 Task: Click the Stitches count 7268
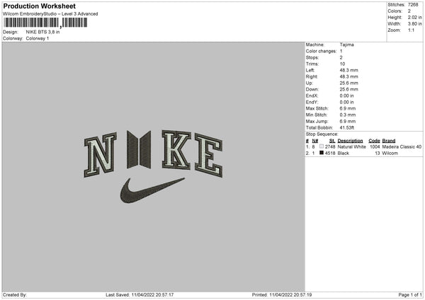coord(413,5)
